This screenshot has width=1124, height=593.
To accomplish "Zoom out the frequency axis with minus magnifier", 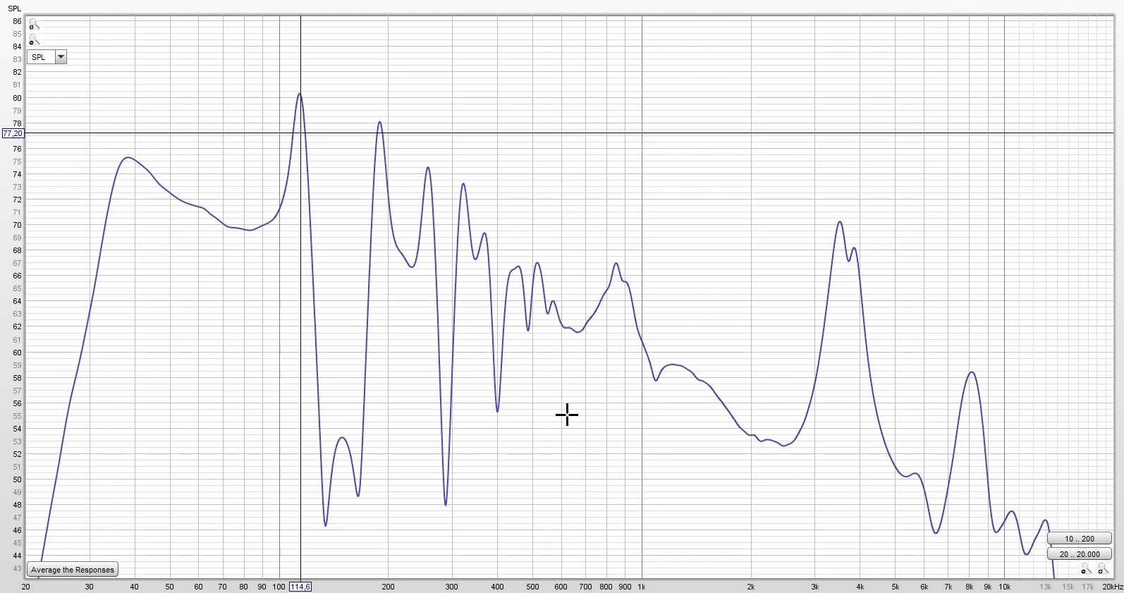I will point(1086,569).
